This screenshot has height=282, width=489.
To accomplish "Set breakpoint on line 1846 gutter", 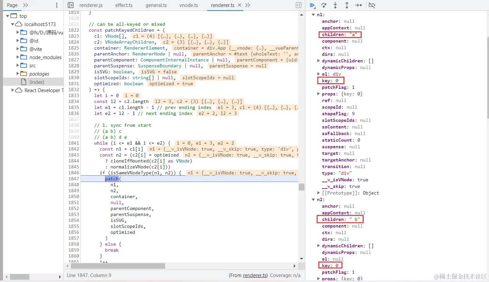I will (x=73, y=173).
